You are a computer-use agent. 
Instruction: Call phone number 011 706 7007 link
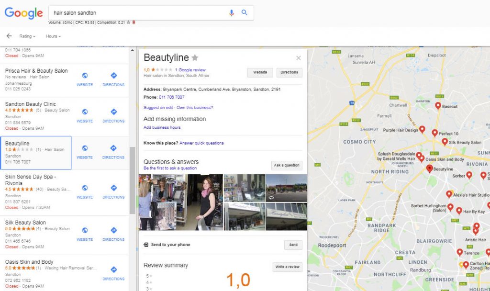(x=172, y=97)
